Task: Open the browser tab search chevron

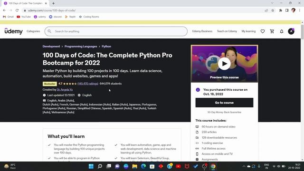Action: click(x=272, y=3)
